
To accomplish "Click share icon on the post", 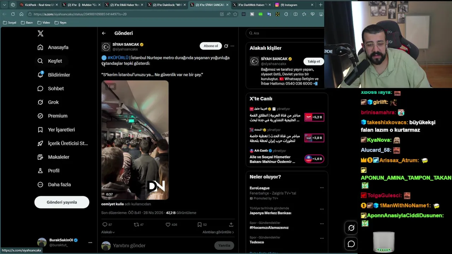I will (x=231, y=224).
